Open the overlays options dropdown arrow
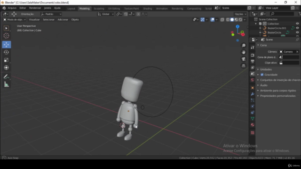Image resolution: width=301 pixels, height=169 pixels. coord(216,20)
